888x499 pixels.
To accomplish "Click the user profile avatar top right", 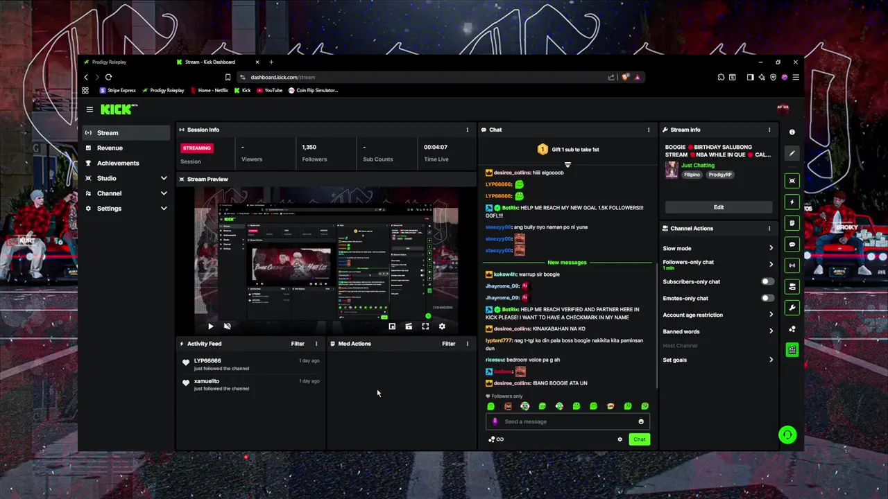I will [x=783, y=108].
